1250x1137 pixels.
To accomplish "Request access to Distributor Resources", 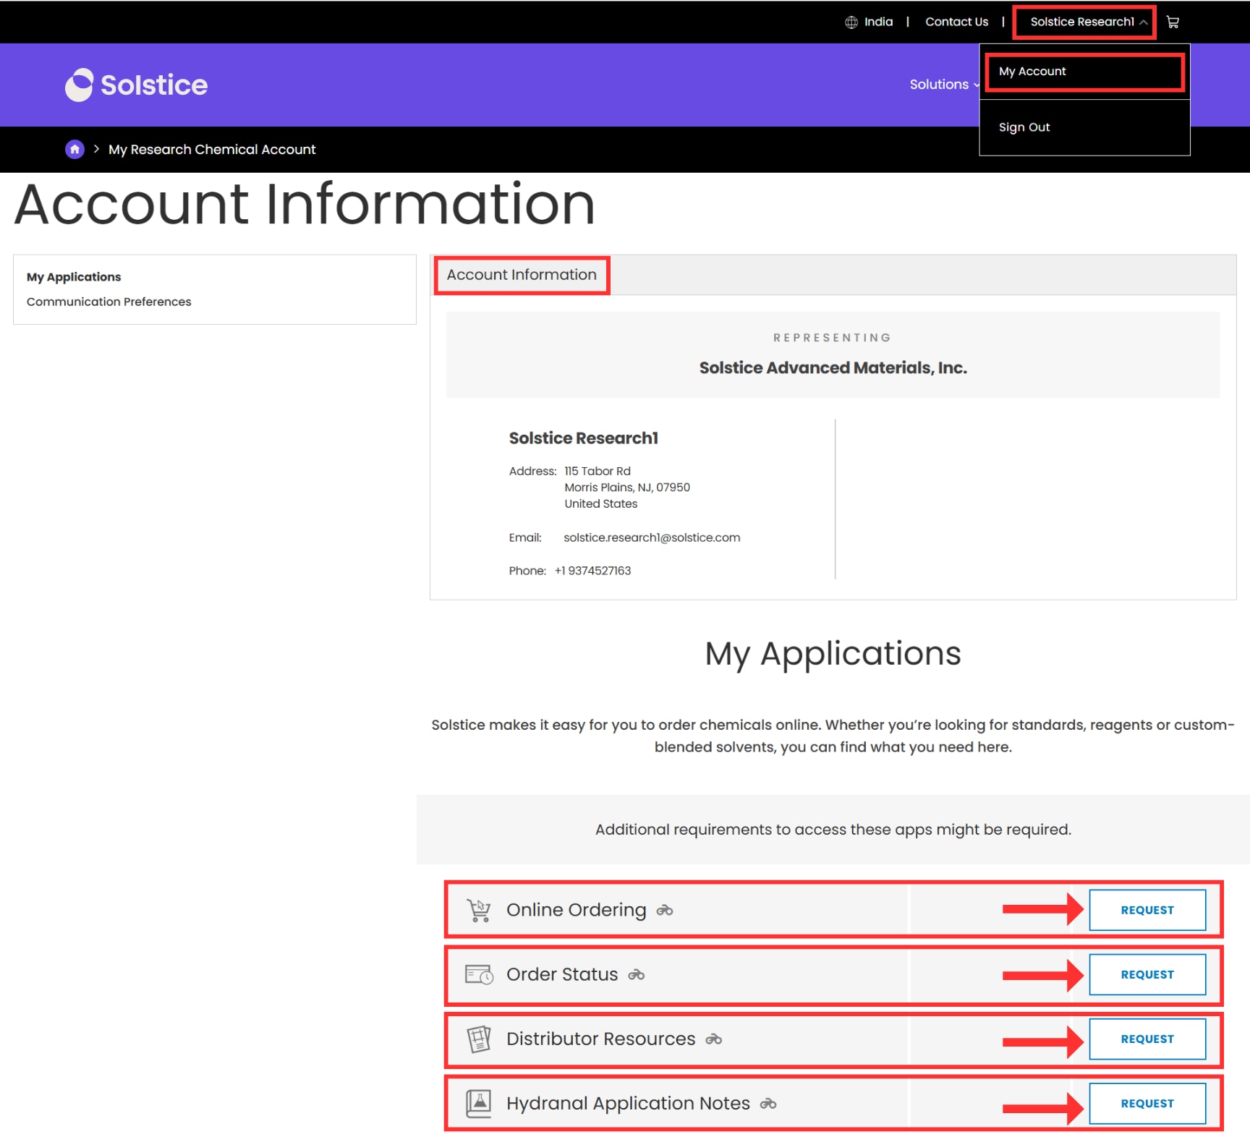I will pos(1147,1039).
